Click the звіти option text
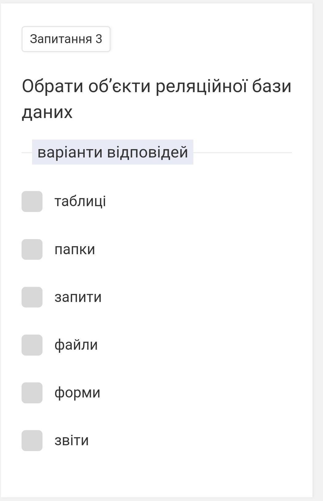The image size is (323, 501). pos(71,441)
